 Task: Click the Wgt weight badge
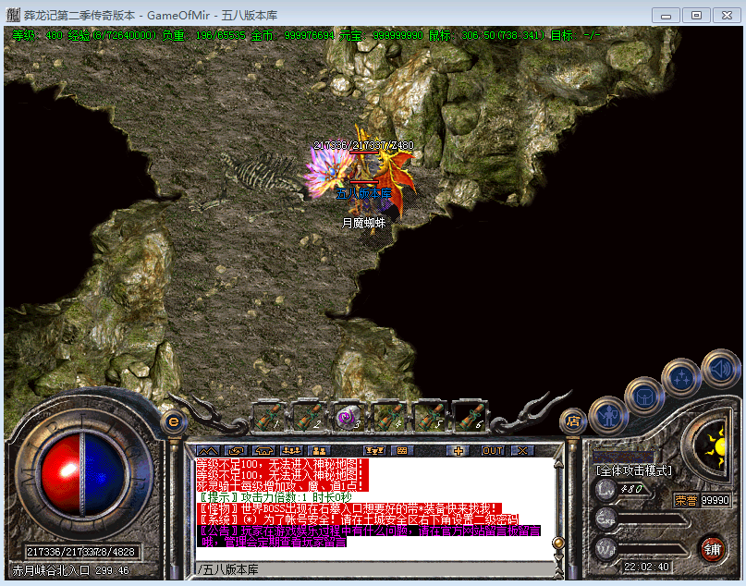[x=606, y=549]
